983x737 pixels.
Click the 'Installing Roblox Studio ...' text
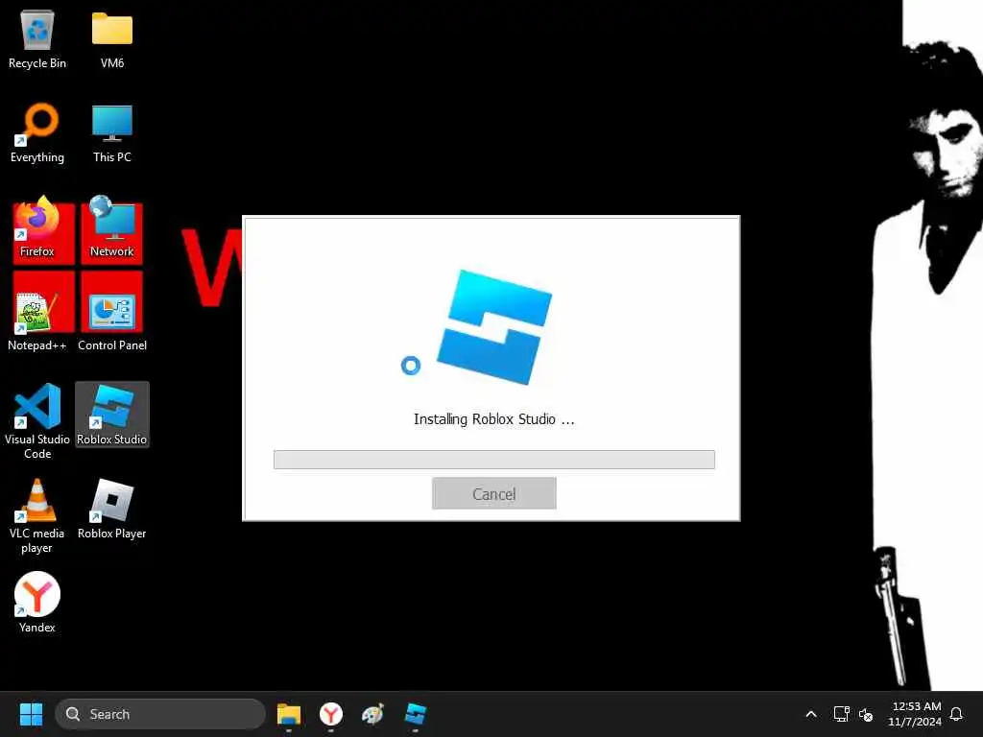tap(494, 419)
